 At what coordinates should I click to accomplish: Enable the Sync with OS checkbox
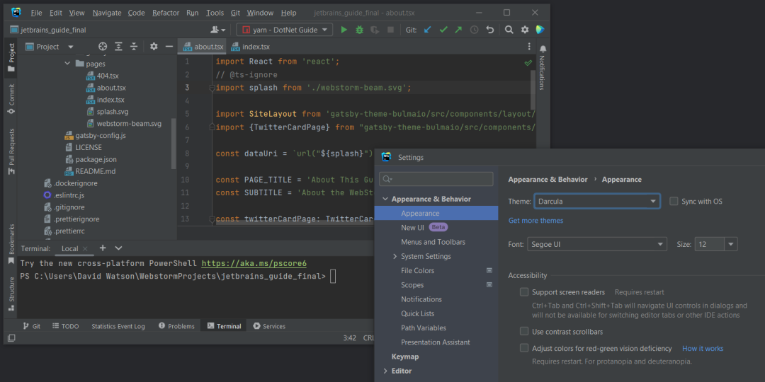click(x=674, y=201)
